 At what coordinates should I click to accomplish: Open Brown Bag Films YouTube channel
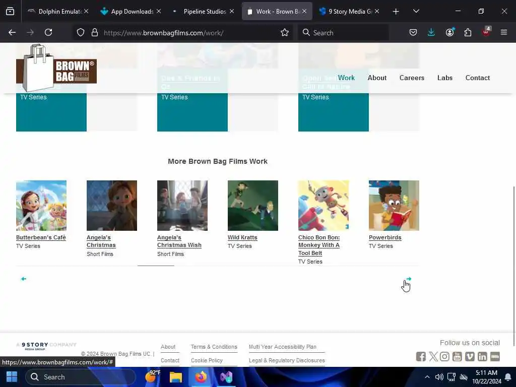point(457,356)
